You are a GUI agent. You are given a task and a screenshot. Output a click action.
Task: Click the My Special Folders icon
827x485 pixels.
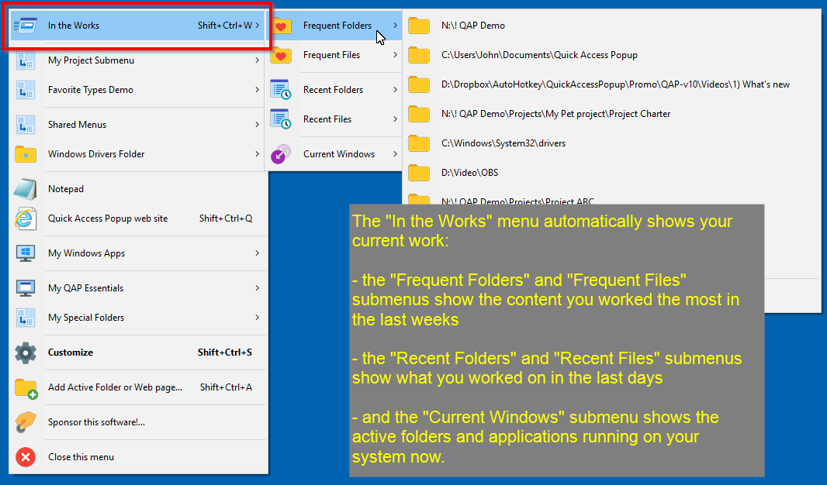pos(26,318)
